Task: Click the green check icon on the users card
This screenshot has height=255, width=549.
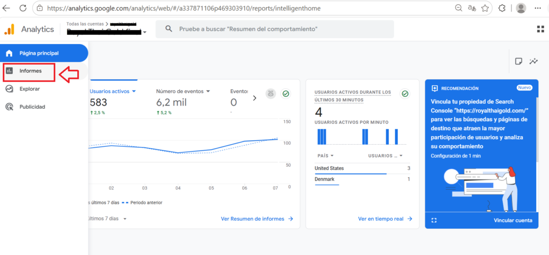Action: (x=286, y=94)
